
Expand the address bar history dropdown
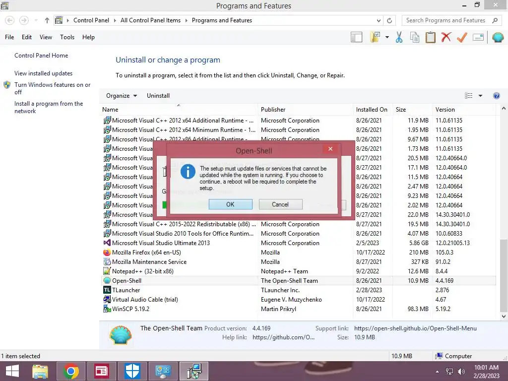coord(379,20)
